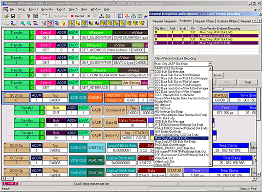Click the blue stripes hide filter icon
The width and height of the screenshot is (262, 192).
57,23
